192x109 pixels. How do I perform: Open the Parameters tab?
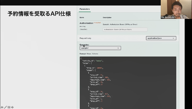coord(84,9)
